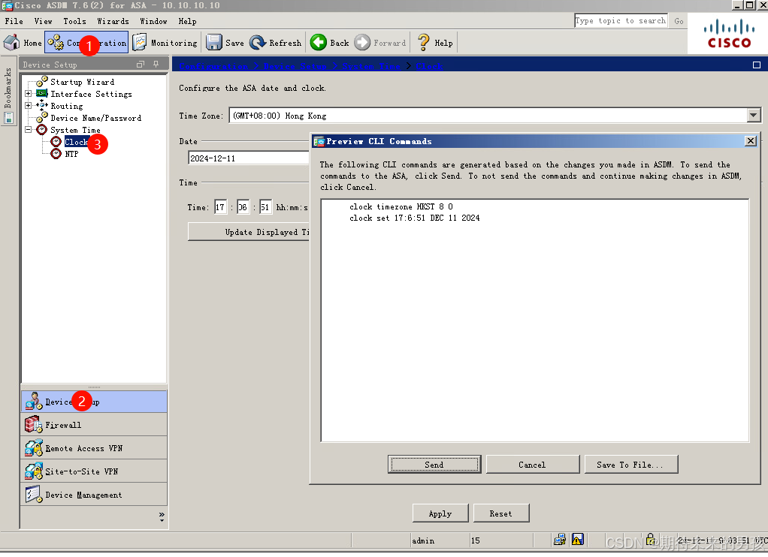Expand the Routing tree node
This screenshot has width=768, height=557.
(x=29, y=106)
